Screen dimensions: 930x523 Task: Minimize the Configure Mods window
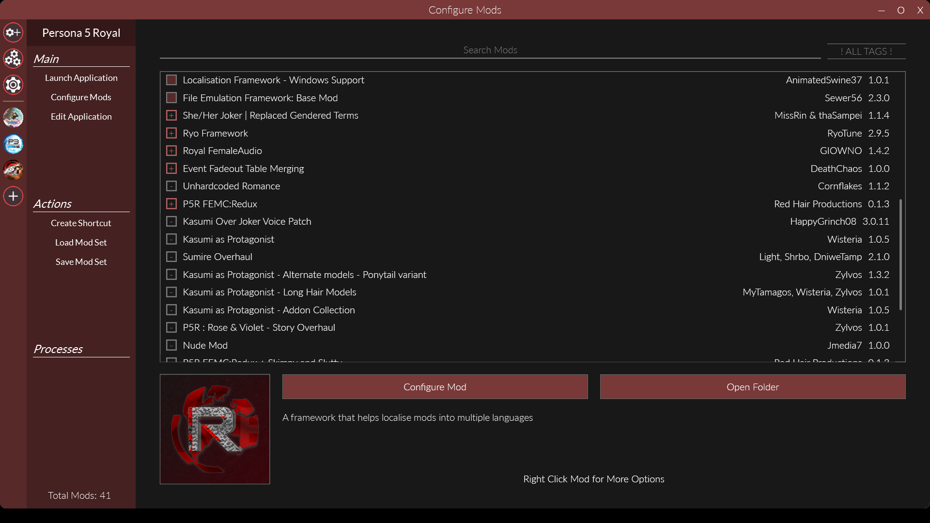pyautogui.click(x=882, y=10)
